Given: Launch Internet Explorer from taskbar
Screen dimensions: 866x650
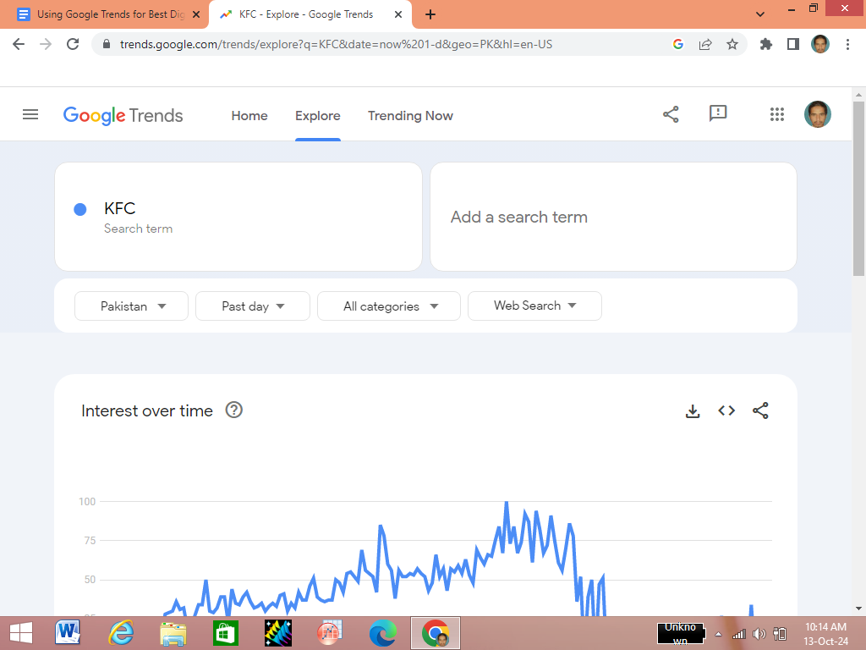Looking at the screenshot, I should coord(120,633).
